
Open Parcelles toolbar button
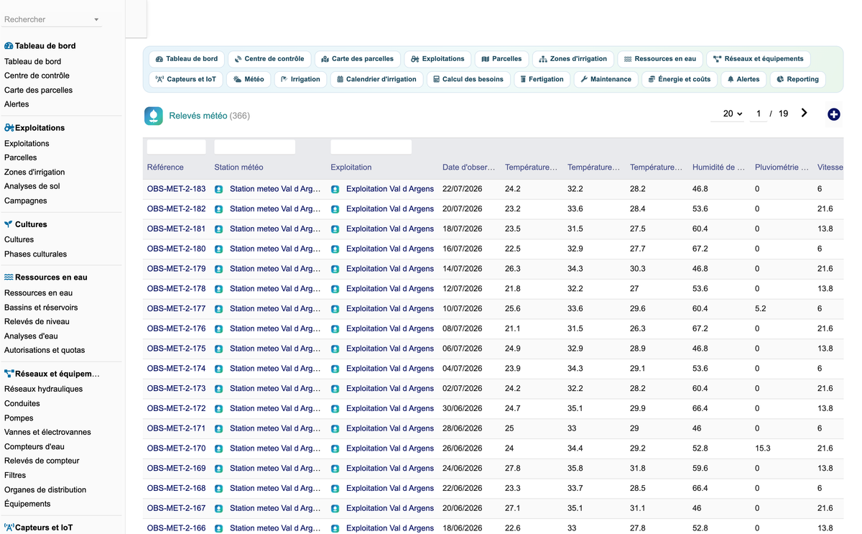pyautogui.click(x=501, y=59)
